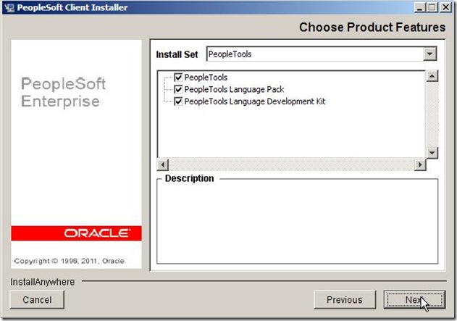
Task: Select the PeopleTools Language Development Kit label
Action: (255, 101)
